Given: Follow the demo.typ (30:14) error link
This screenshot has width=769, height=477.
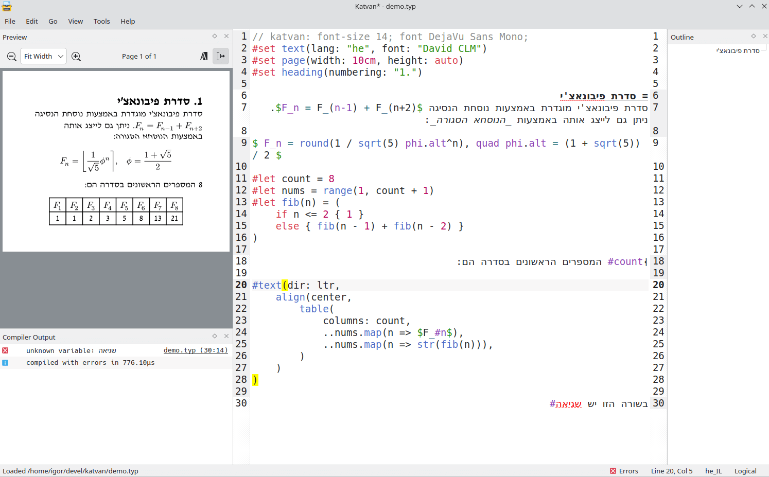Looking at the screenshot, I should coord(196,350).
